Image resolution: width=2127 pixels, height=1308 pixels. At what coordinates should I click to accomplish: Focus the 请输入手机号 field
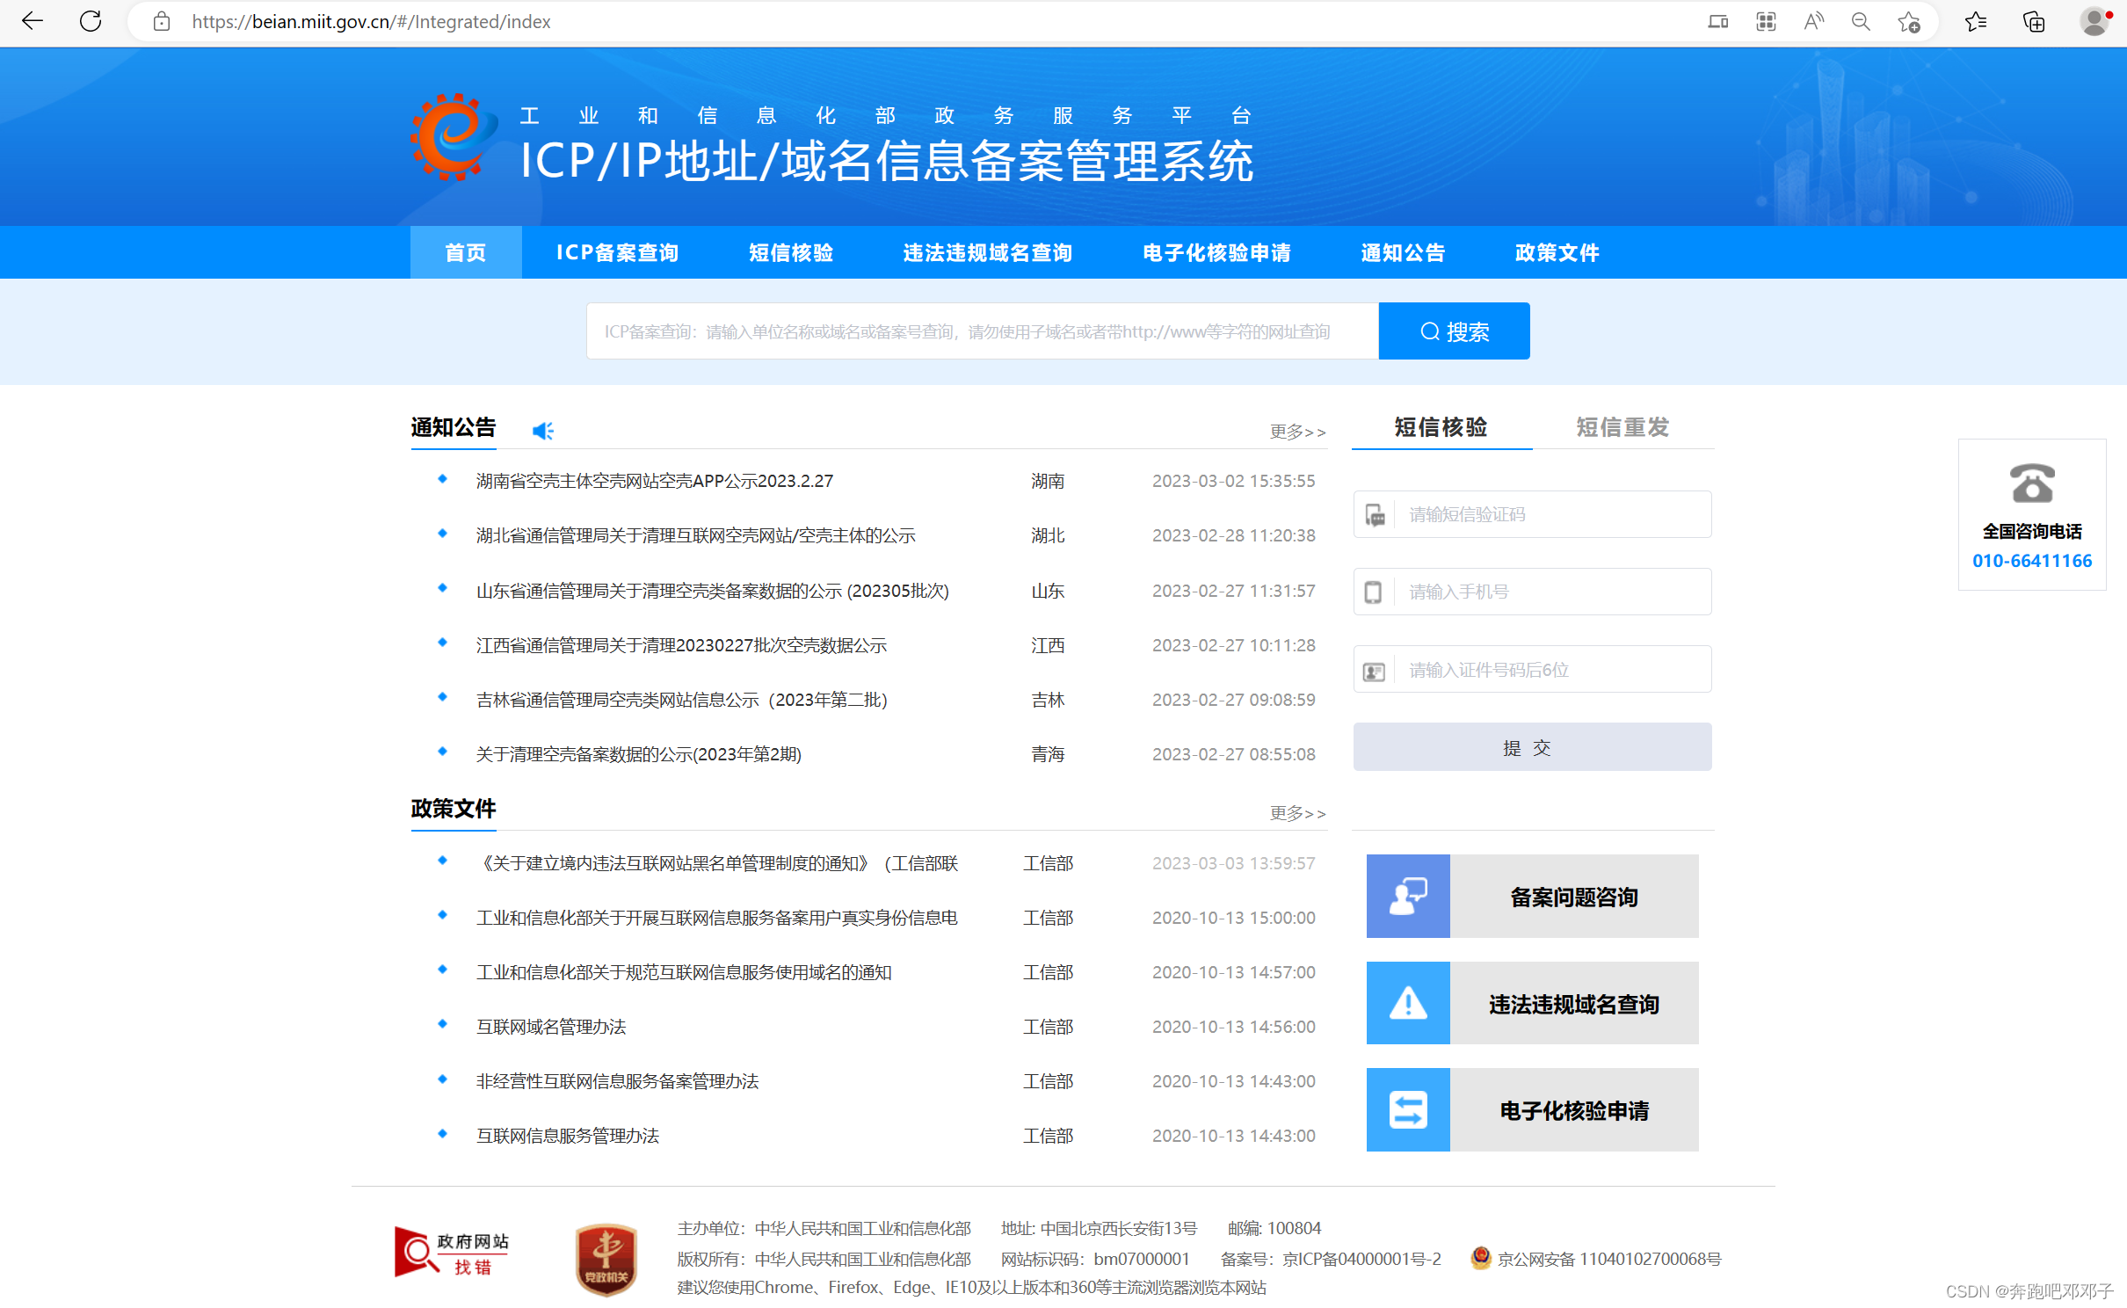point(1533,592)
